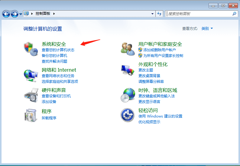Open 网络和 Internet category

coord(59,70)
